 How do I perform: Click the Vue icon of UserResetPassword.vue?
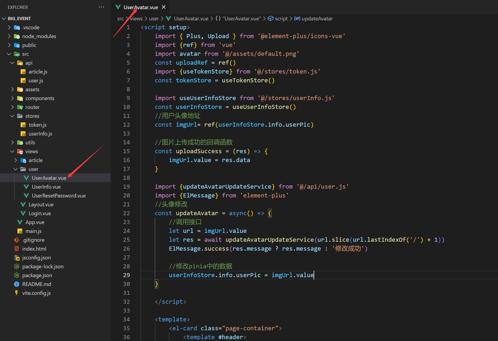coord(26,196)
